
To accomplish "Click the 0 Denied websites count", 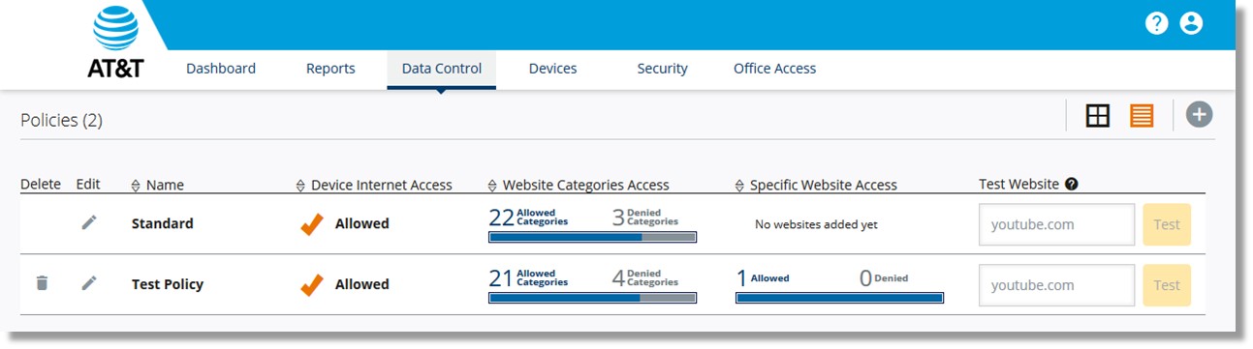I will coord(884,278).
